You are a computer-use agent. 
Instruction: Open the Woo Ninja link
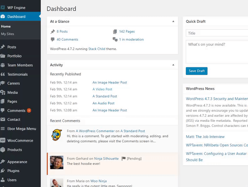click(99, 181)
